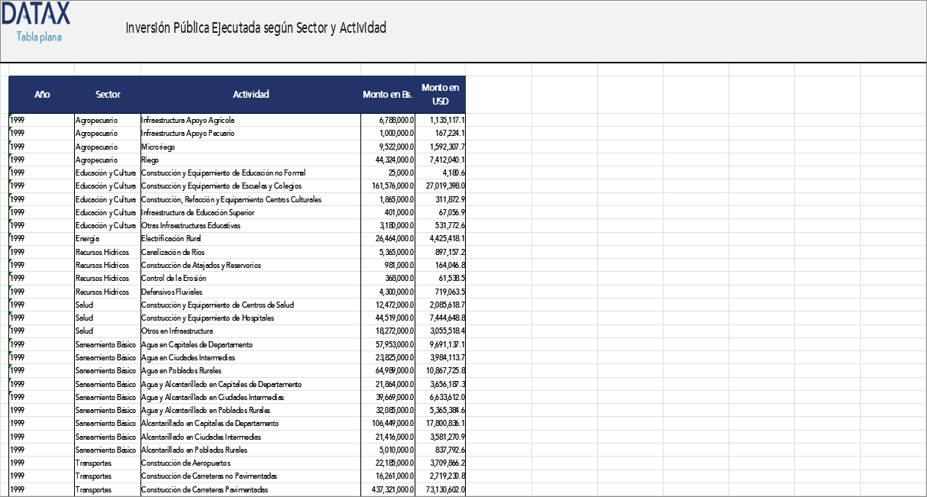Click the Sector cell in the Microriego row
This screenshot has width=927, height=497.
point(108,147)
